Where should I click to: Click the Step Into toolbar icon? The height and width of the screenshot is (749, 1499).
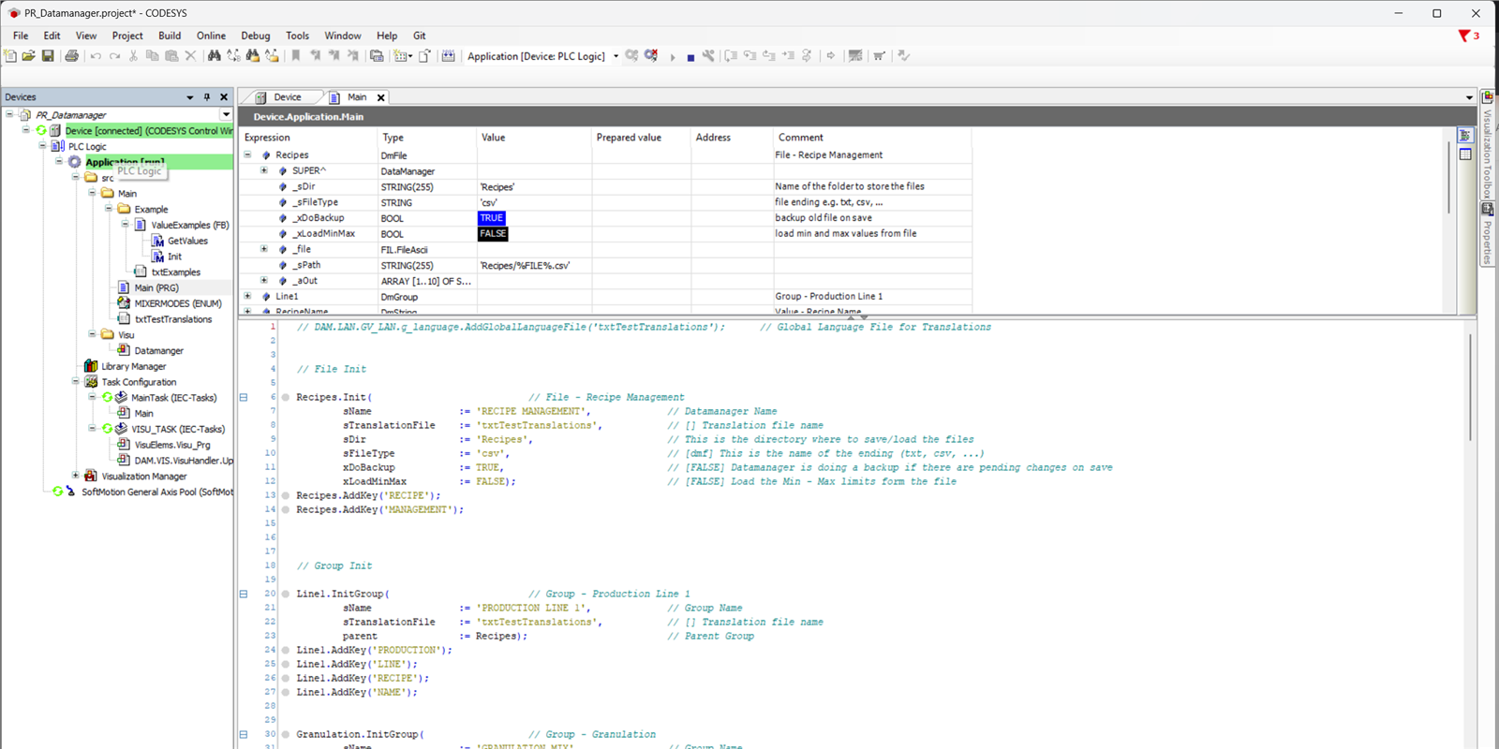750,56
